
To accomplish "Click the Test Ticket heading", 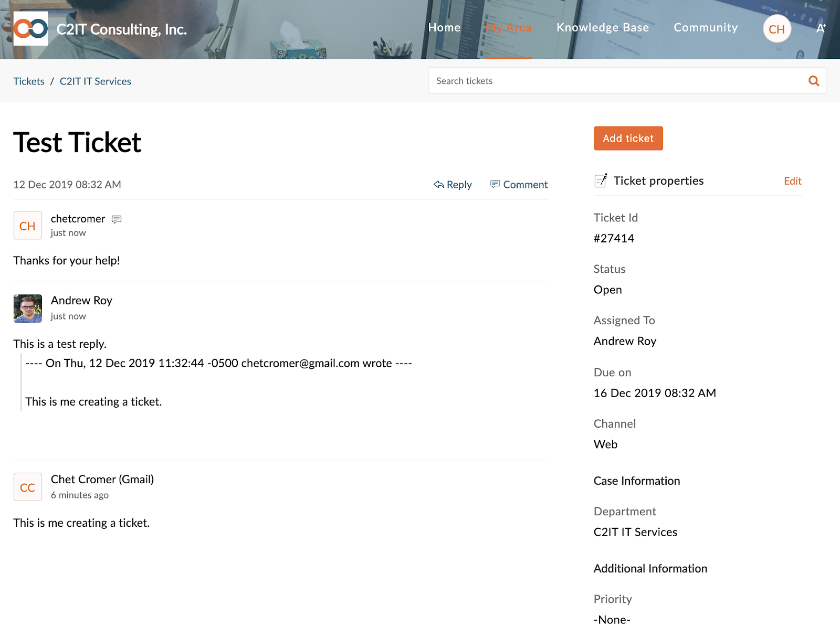I will pyautogui.click(x=77, y=143).
